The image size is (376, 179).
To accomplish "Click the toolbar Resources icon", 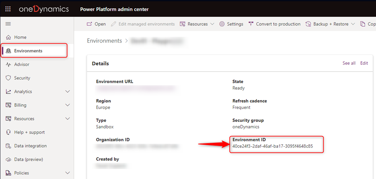I will (183, 24).
